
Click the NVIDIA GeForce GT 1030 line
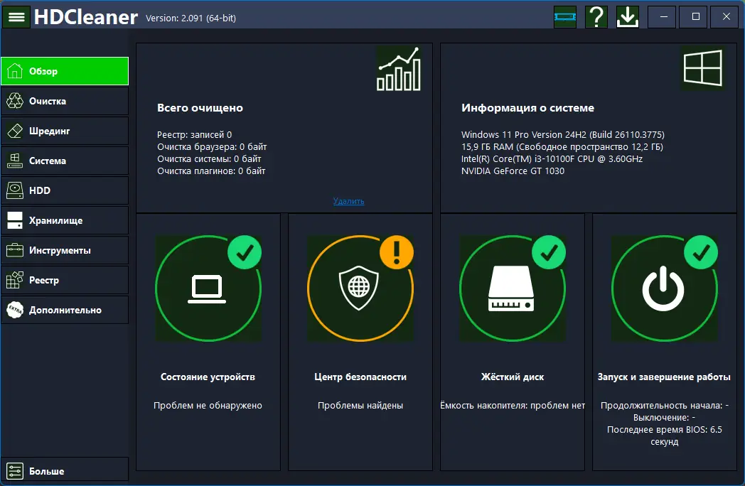(513, 171)
